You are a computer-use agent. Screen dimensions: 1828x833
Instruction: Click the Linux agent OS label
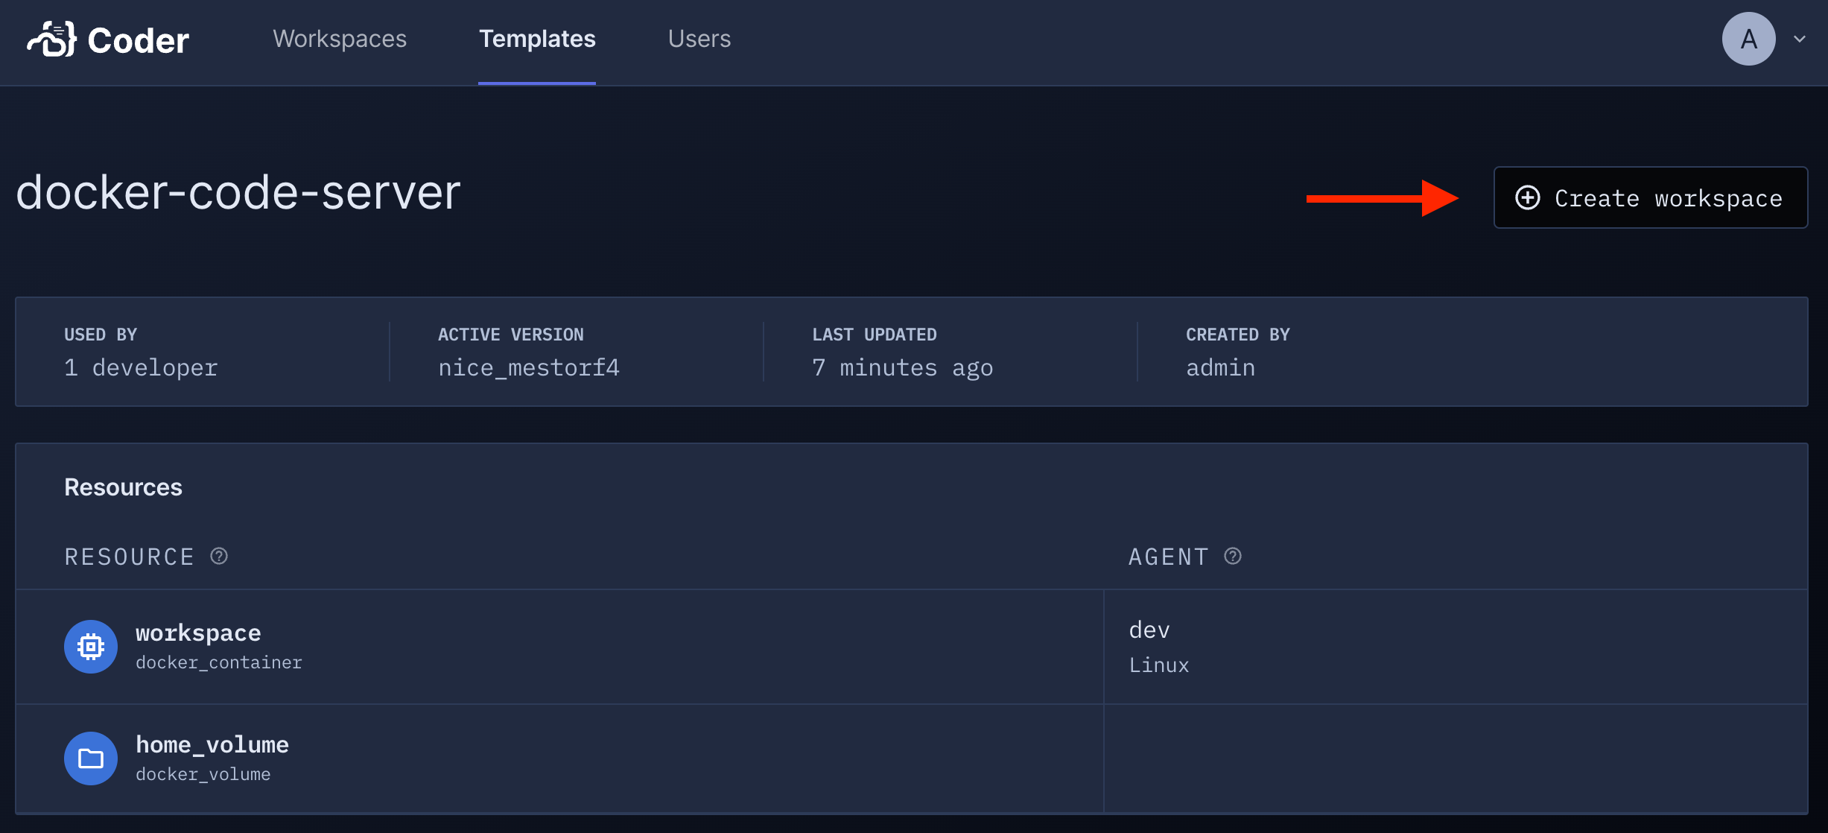(x=1159, y=665)
